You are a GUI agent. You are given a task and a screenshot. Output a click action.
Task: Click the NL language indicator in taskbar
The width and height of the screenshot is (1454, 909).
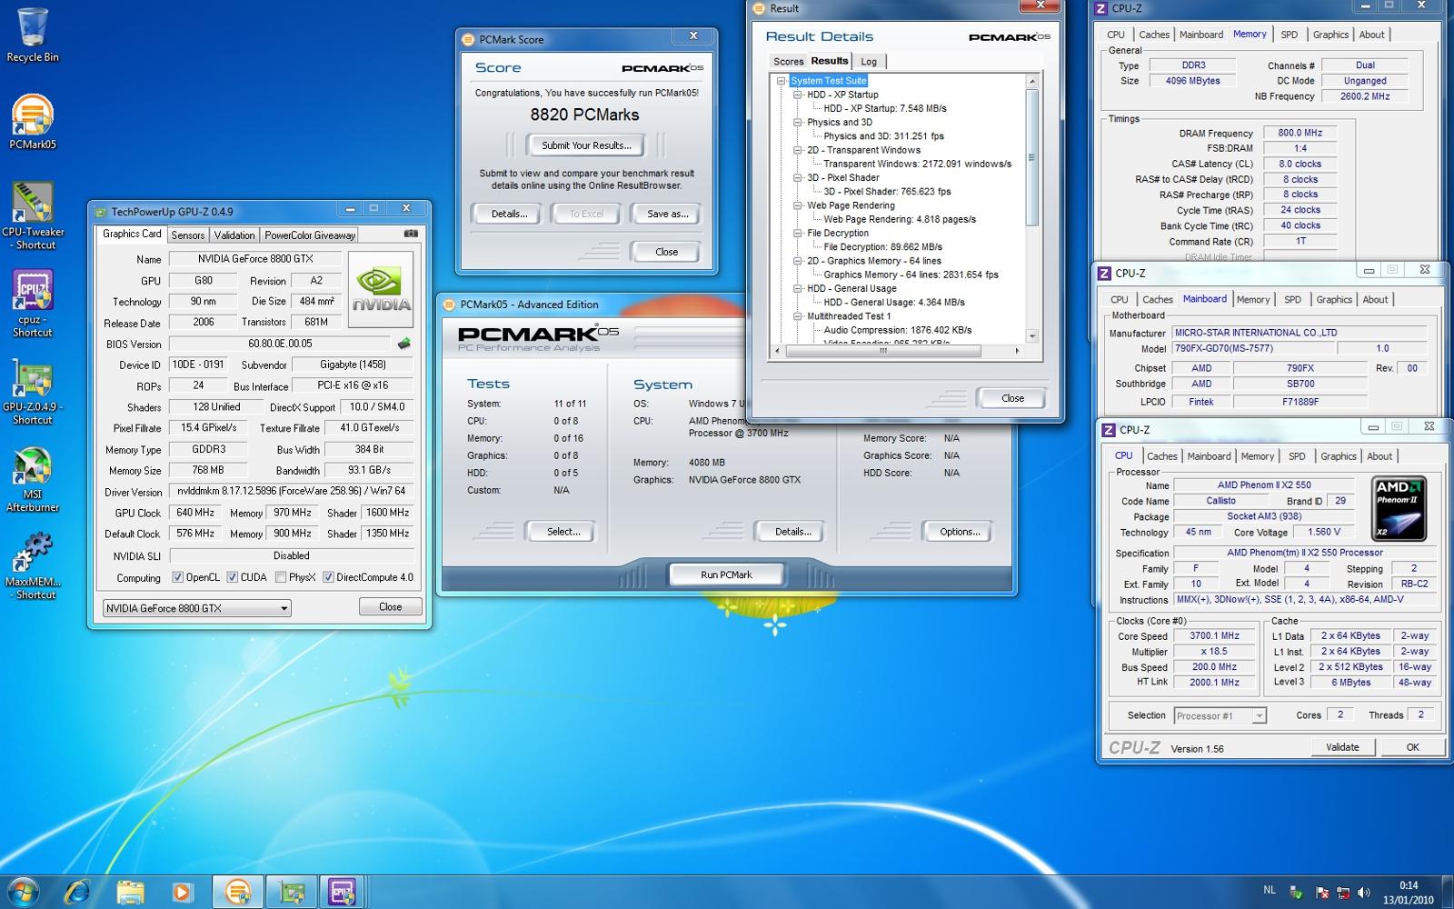1270,890
